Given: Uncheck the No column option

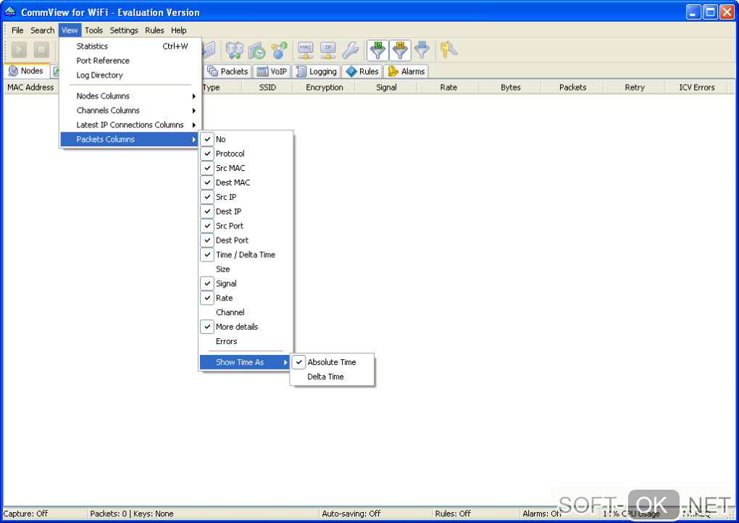Looking at the screenshot, I should [246, 139].
